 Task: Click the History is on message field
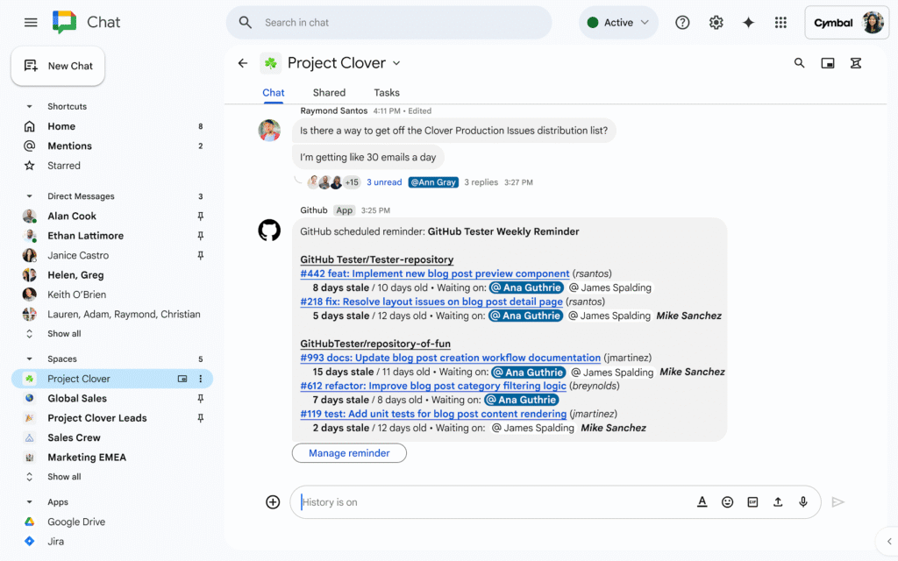491,502
